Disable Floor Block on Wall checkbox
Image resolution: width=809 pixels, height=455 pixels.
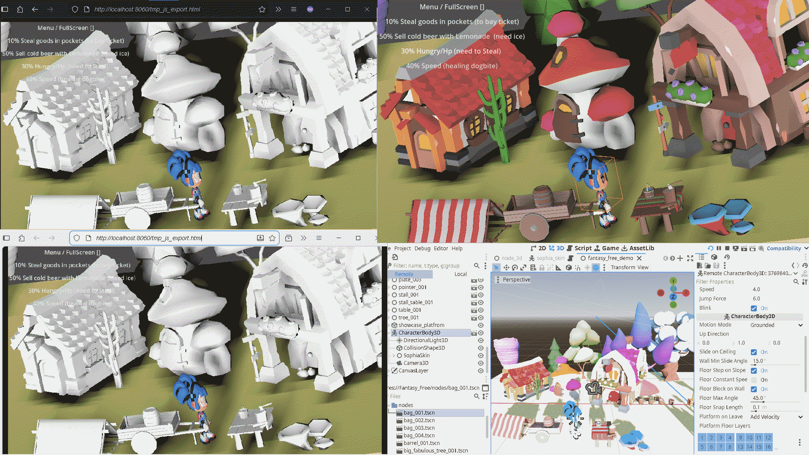point(754,389)
